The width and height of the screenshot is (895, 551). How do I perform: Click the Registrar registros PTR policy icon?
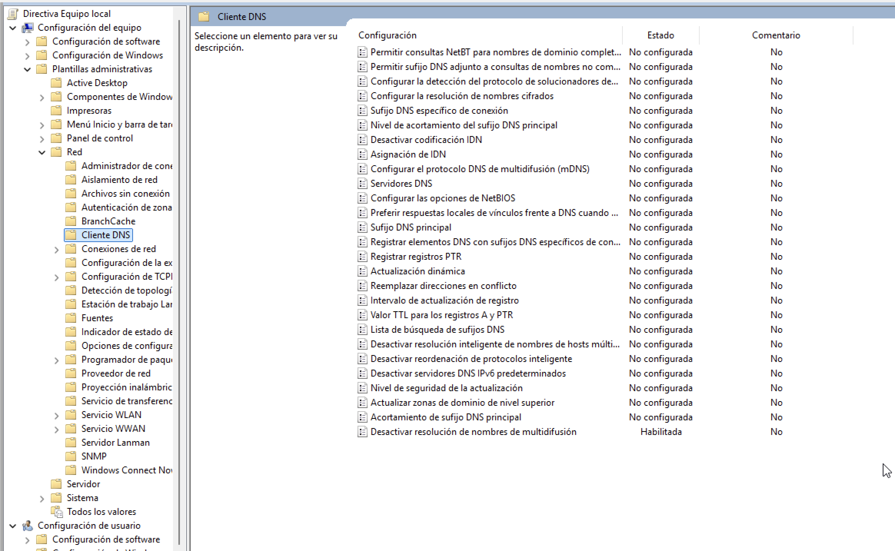362,257
